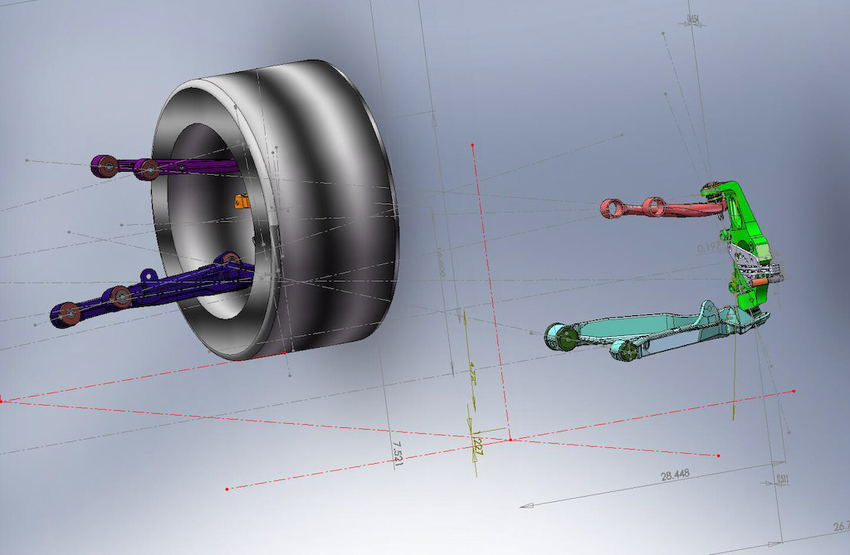Select the partially visible 26.7 dimension
Viewport: 850px width, 555px height.
tap(840, 526)
